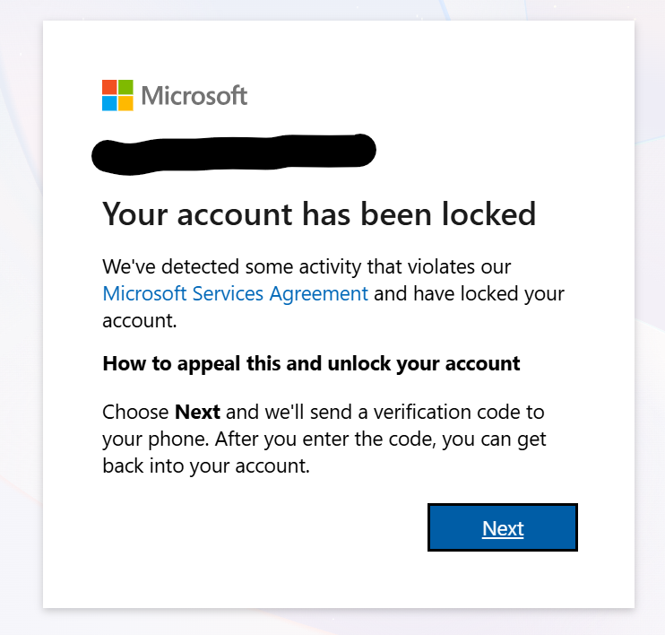The height and width of the screenshot is (635, 665).
Task: Click the bold word Next in the instructions
Action: 197,413
